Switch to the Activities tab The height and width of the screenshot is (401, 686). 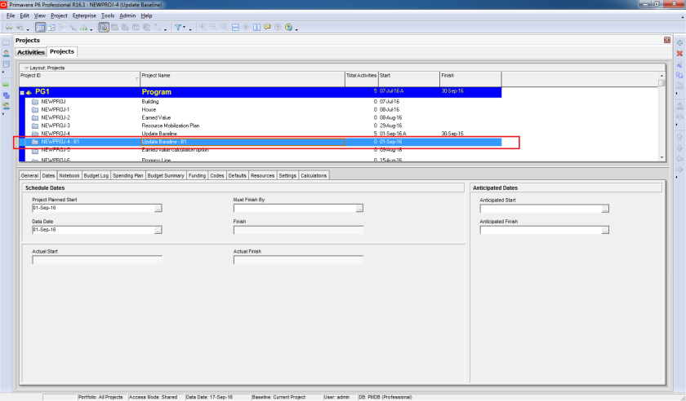tap(31, 52)
